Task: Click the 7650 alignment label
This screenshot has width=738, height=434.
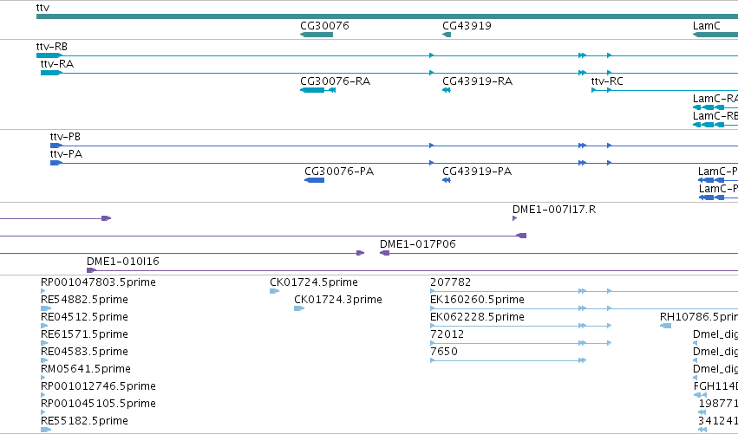Action: 444,352
